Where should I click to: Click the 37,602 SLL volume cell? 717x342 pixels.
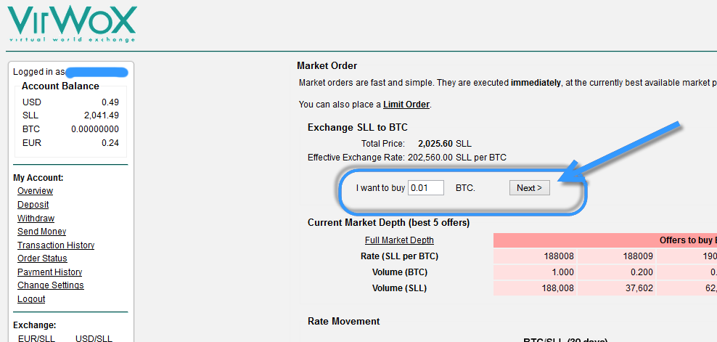point(616,288)
